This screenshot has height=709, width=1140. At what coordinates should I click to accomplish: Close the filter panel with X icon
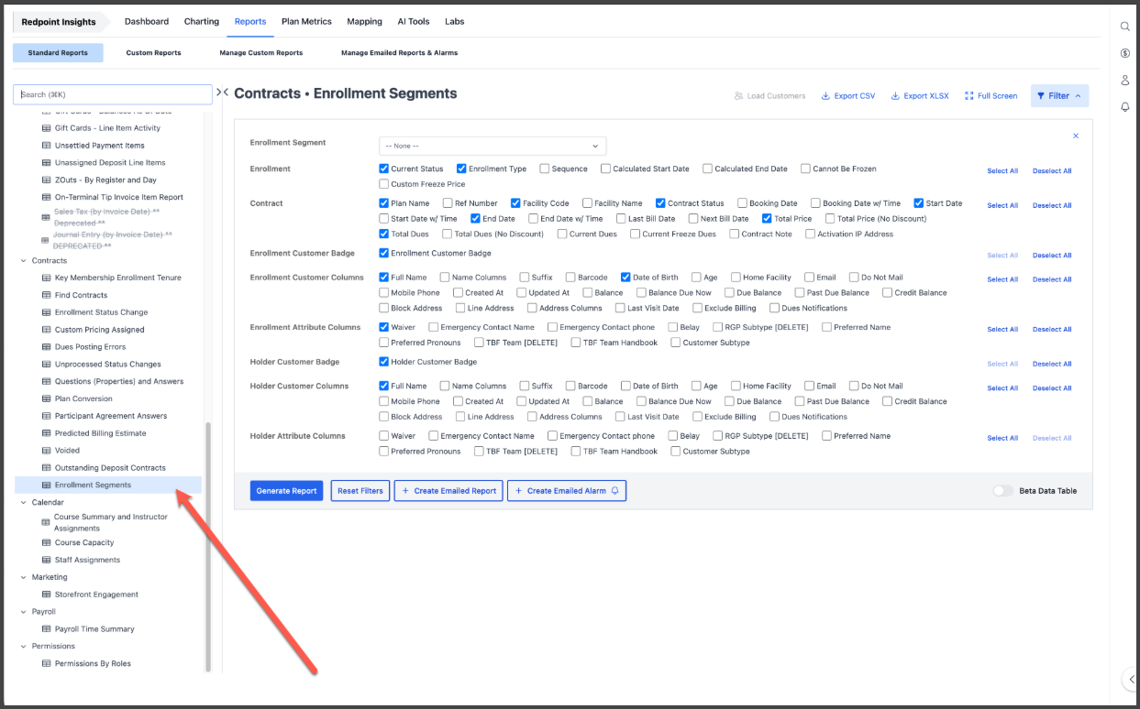click(1076, 136)
